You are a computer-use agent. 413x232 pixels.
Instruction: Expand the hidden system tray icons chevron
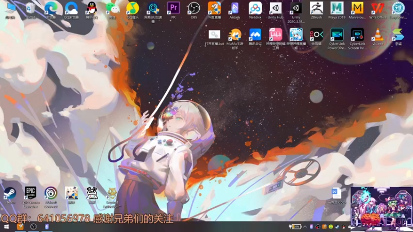(305, 226)
